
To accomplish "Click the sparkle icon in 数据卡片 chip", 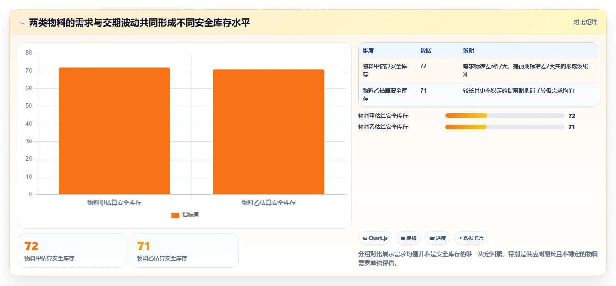I will point(460,239).
